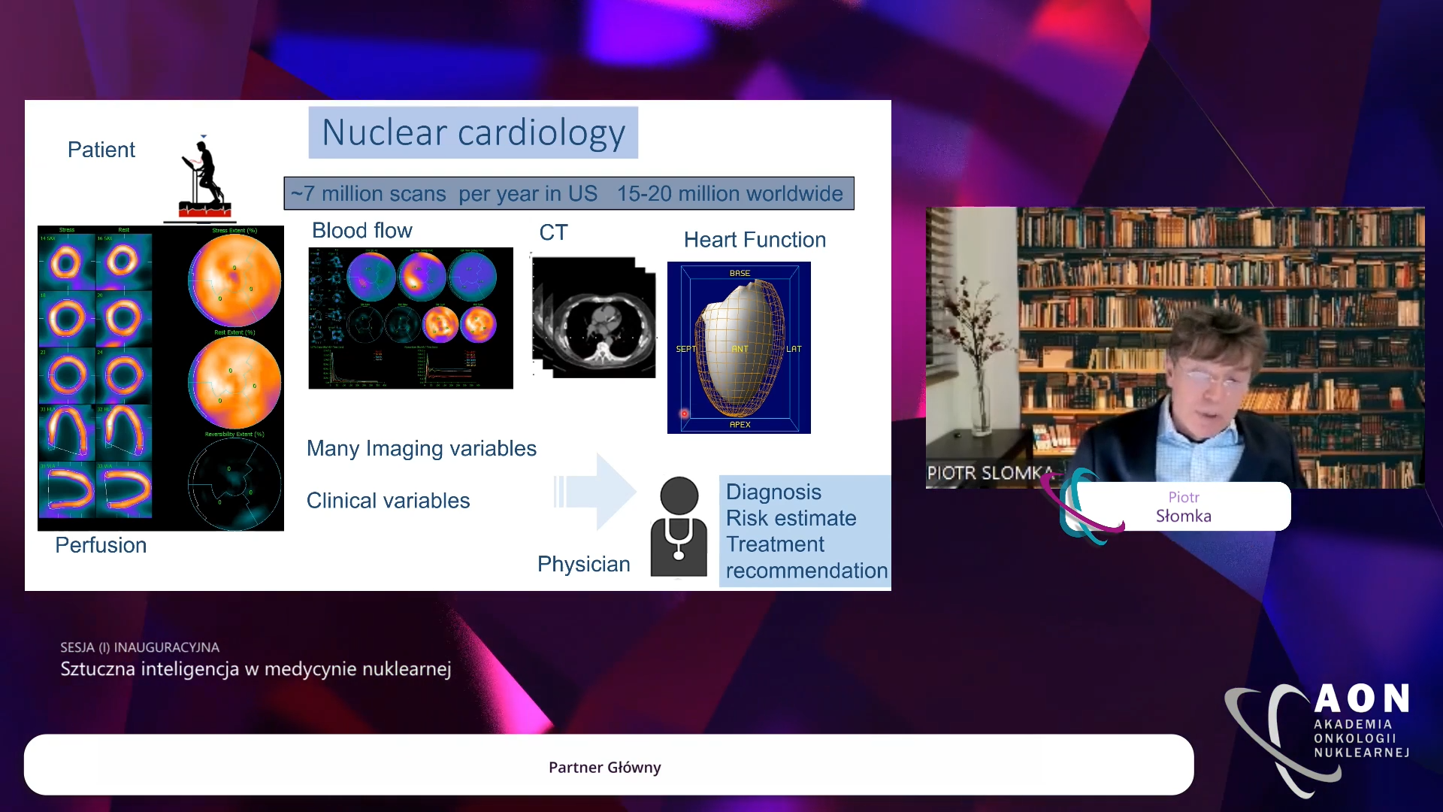Click the Blood flow analysis image
This screenshot has height=812, width=1443.
click(x=410, y=318)
